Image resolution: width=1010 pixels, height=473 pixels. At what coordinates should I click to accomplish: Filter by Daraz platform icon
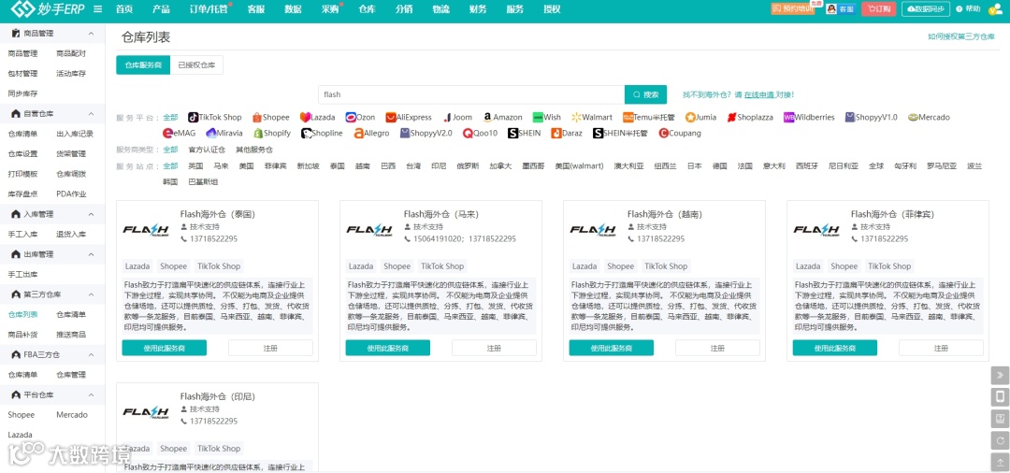coord(555,134)
